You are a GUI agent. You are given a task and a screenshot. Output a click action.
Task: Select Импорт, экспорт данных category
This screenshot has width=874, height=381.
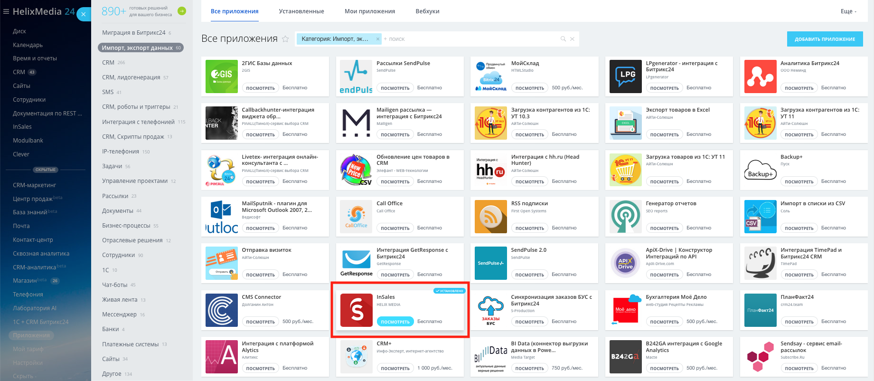click(x=141, y=48)
